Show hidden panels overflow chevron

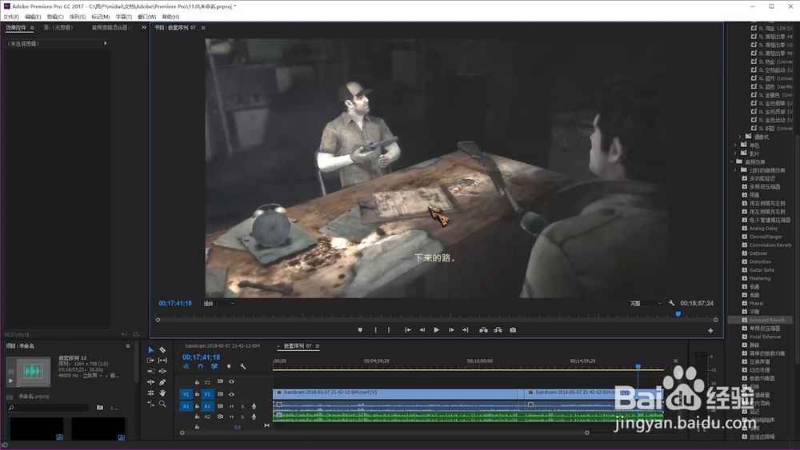click(144, 27)
